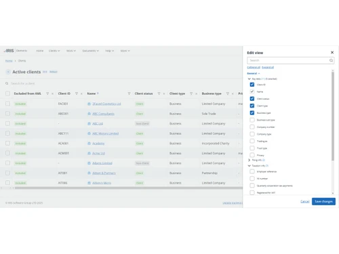Click the Cancel link
The image size is (339, 254).
coord(305,201)
